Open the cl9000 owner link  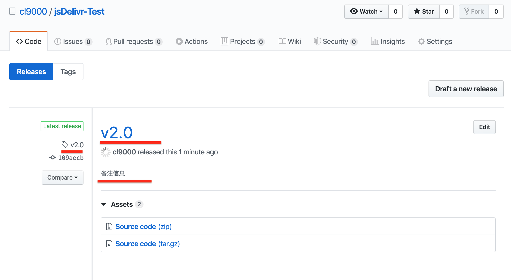[x=33, y=12]
